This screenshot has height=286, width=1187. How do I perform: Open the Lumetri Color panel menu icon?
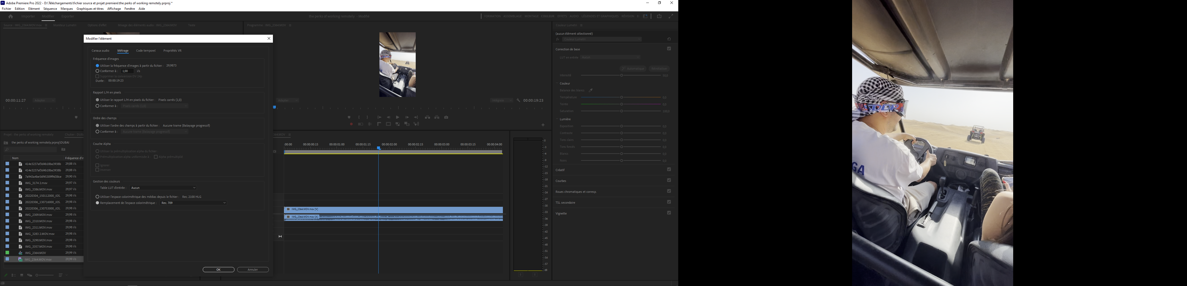(582, 25)
